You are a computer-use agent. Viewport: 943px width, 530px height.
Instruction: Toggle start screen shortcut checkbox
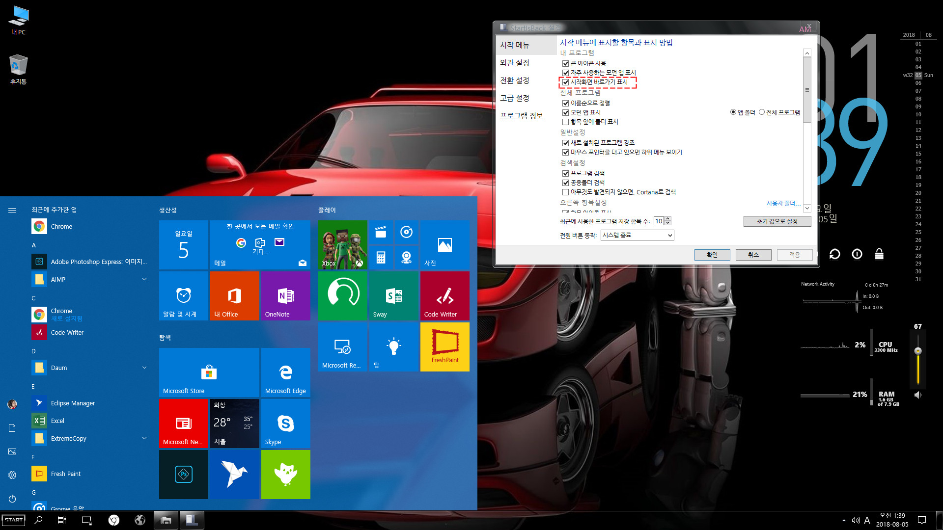565,82
